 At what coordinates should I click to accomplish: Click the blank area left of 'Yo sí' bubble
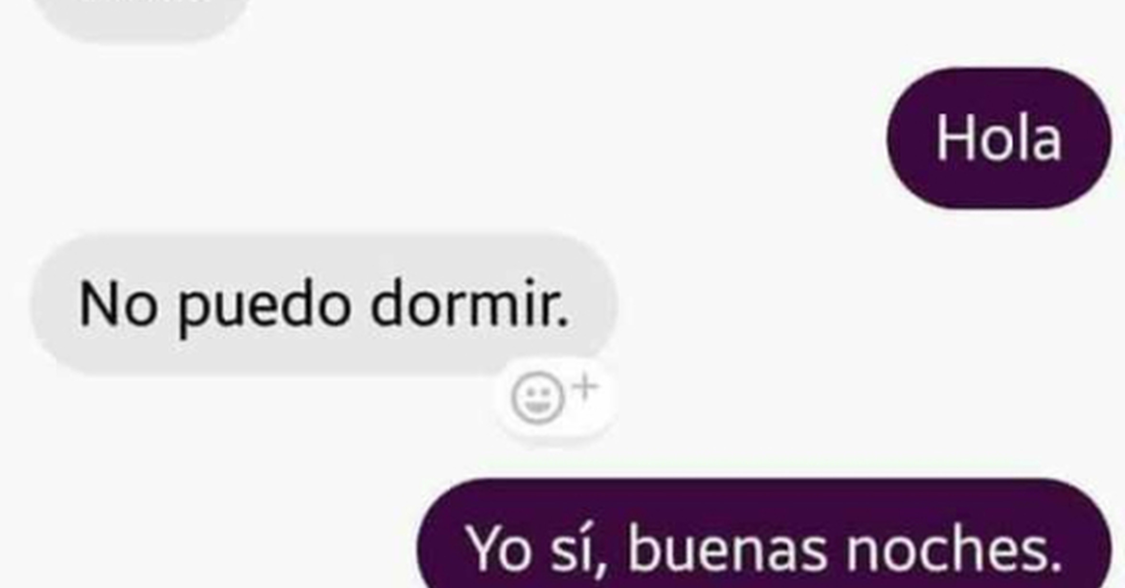(206, 534)
